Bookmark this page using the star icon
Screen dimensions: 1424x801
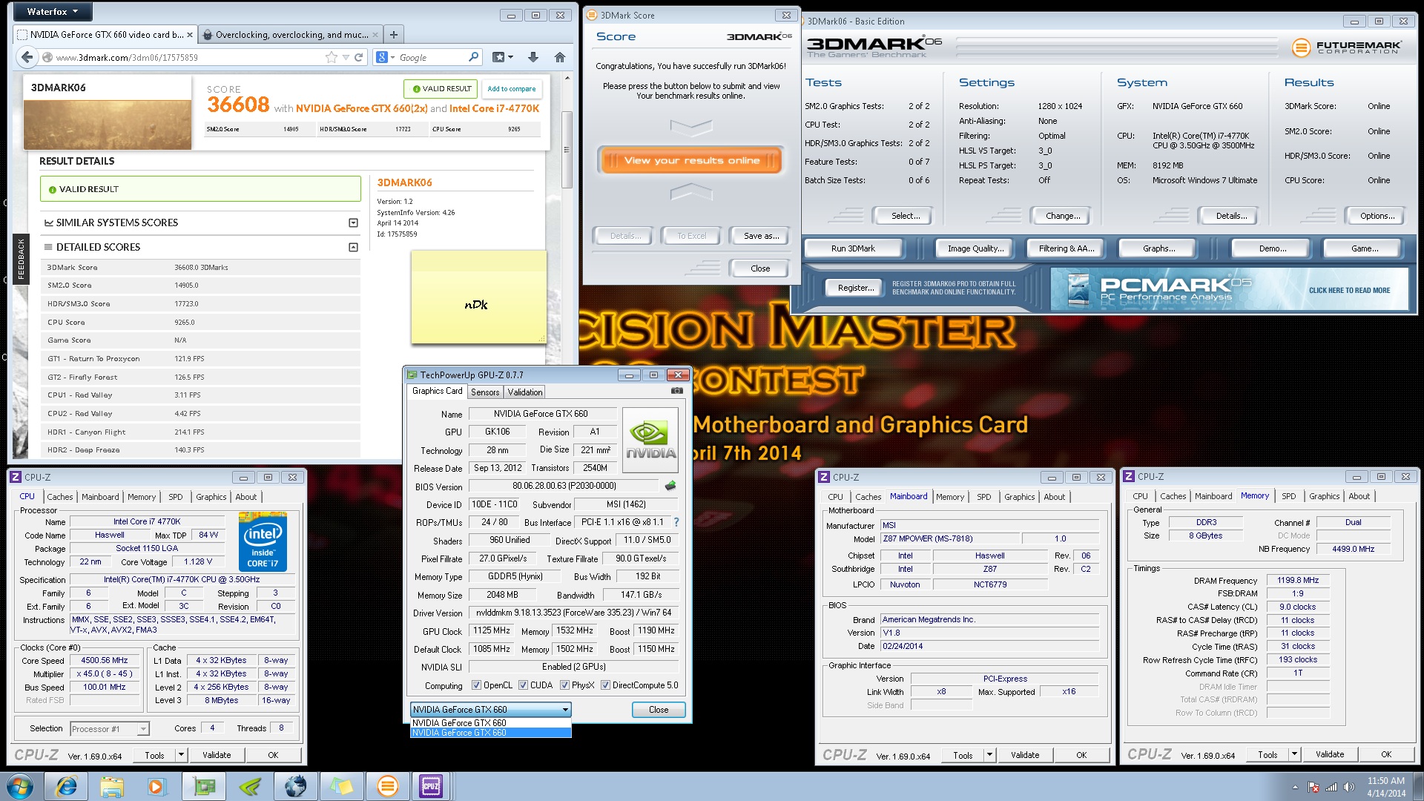[x=331, y=57]
